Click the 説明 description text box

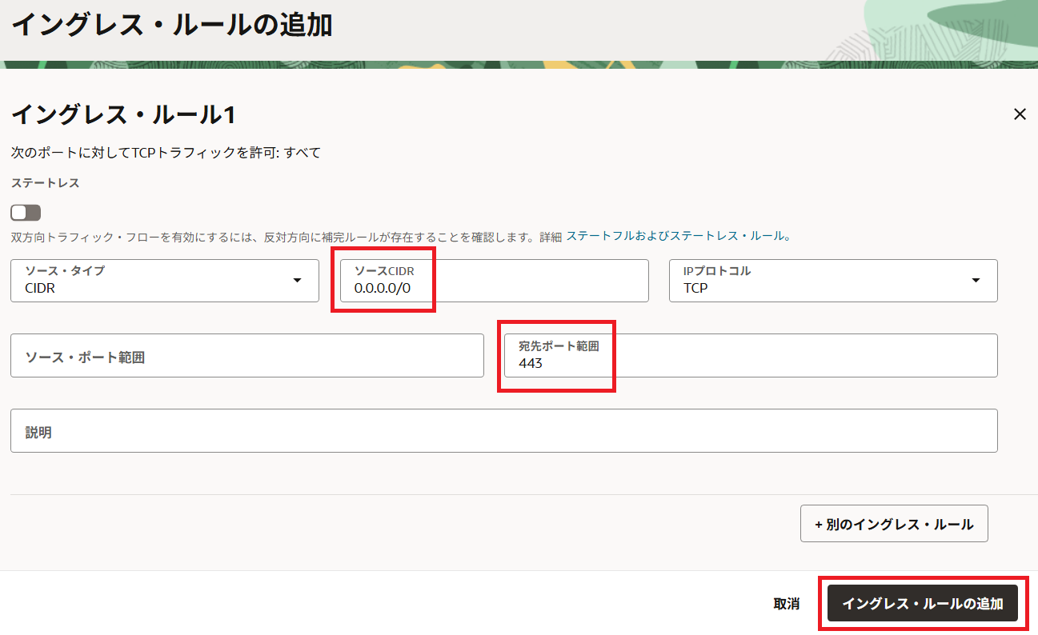coord(503,431)
